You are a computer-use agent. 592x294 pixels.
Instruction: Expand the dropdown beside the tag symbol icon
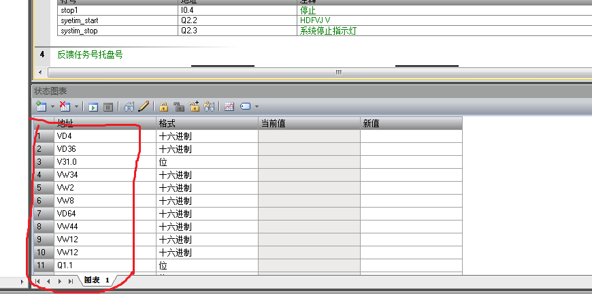pyautogui.click(x=257, y=107)
